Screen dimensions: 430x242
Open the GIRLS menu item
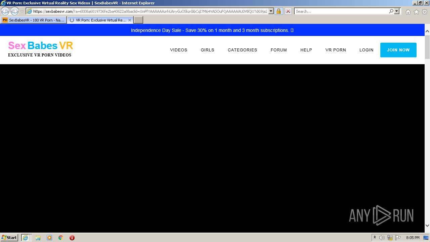(207, 50)
